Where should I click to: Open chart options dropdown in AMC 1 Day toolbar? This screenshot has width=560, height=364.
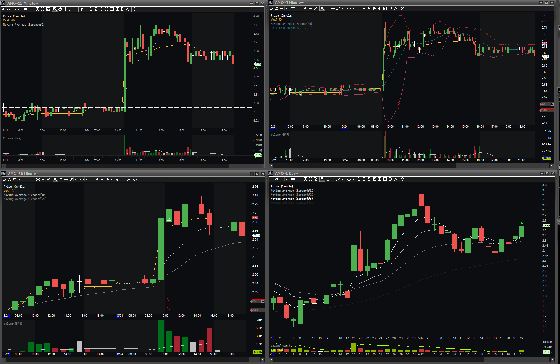(286, 179)
